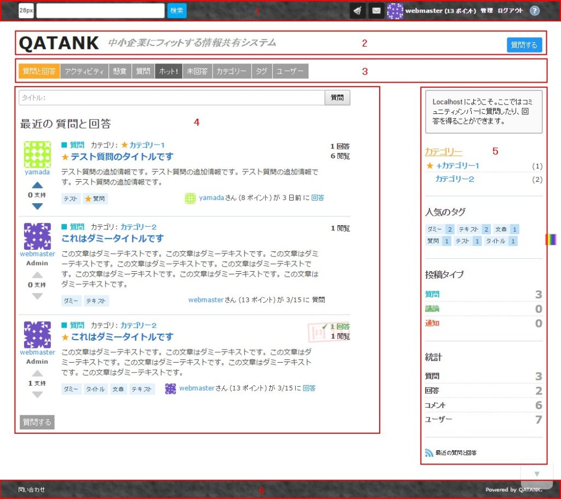Screen dimensions: 561x499
Task: Open the notifications megaphone icon in top bar
Action: 357,11
